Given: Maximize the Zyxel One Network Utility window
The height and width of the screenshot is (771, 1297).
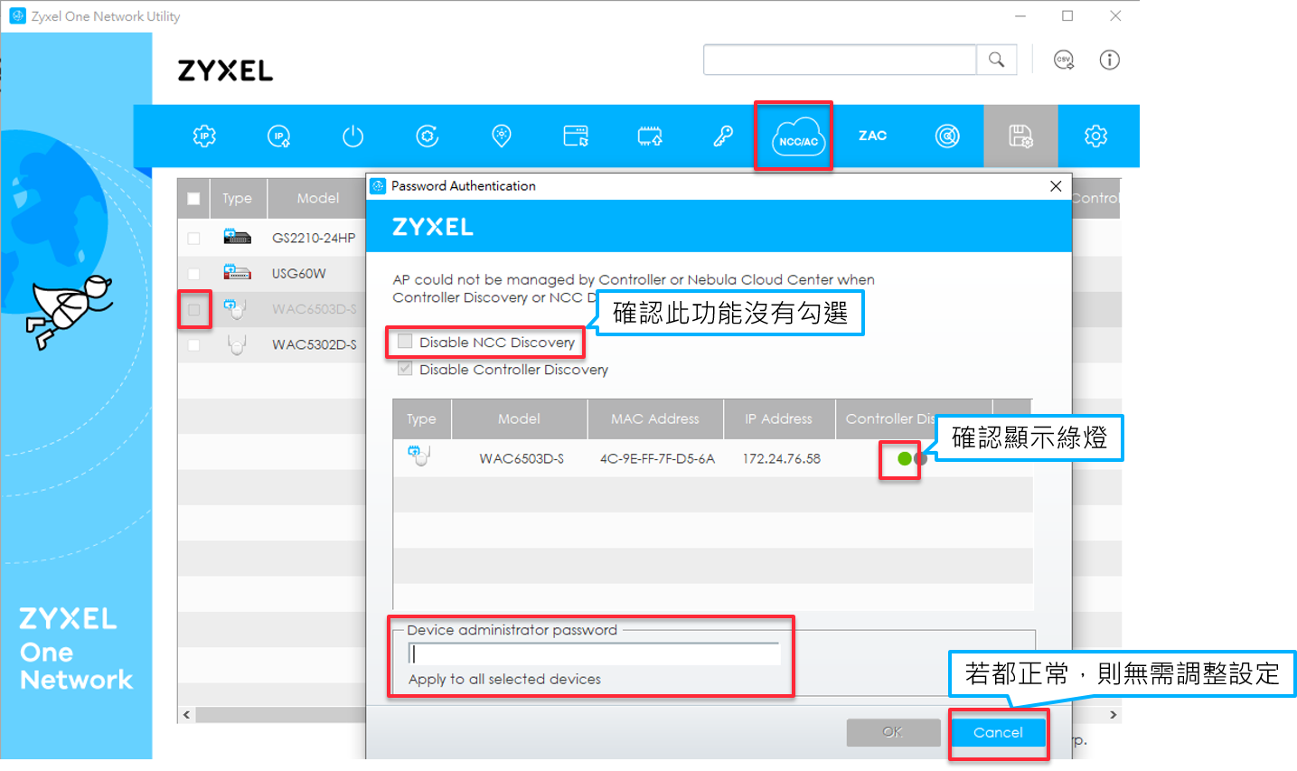Looking at the screenshot, I should click(x=1067, y=16).
